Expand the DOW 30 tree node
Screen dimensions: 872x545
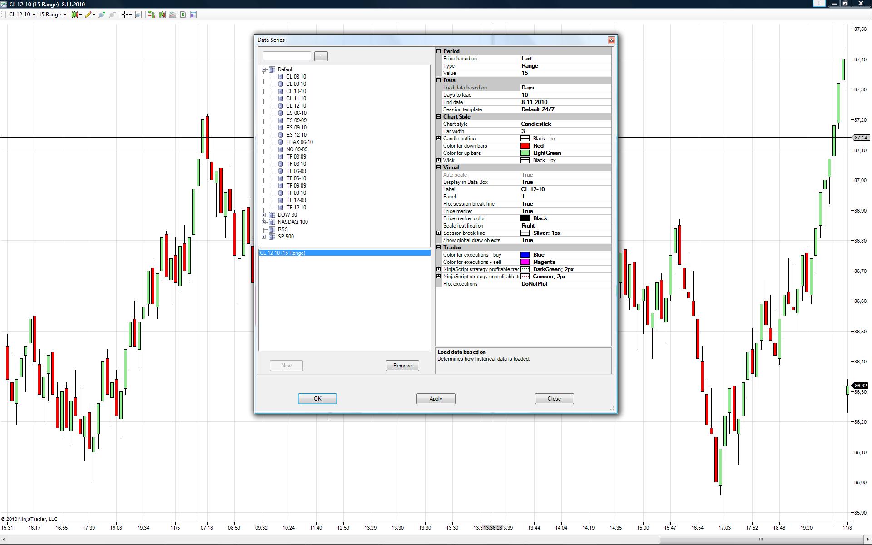pyautogui.click(x=263, y=215)
